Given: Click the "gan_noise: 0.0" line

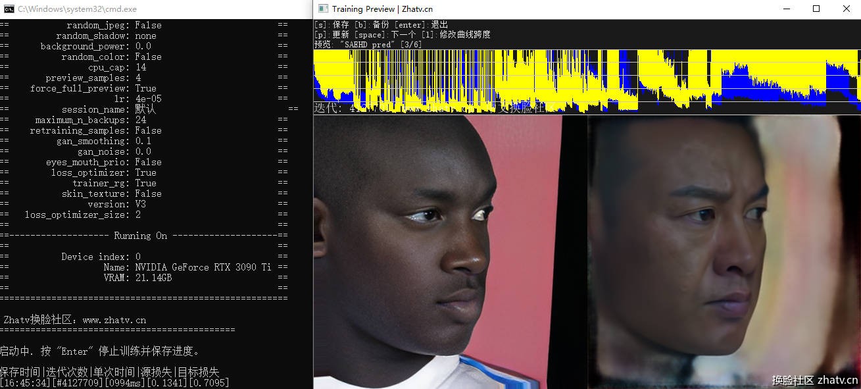Looking at the screenshot, I should point(114,151).
